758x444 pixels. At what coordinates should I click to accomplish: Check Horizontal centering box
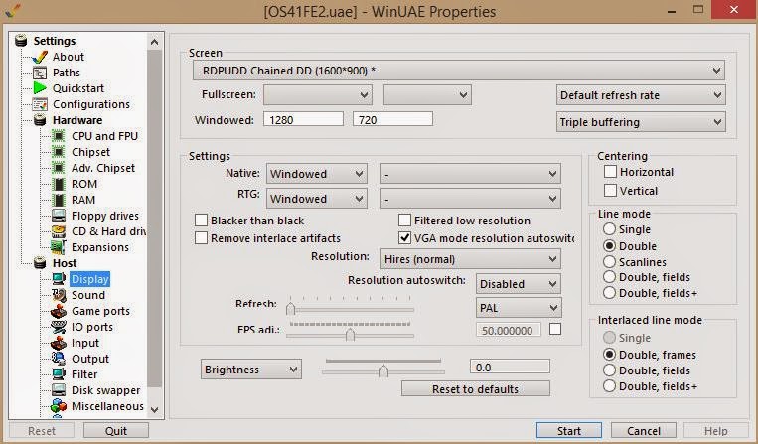(611, 172)
